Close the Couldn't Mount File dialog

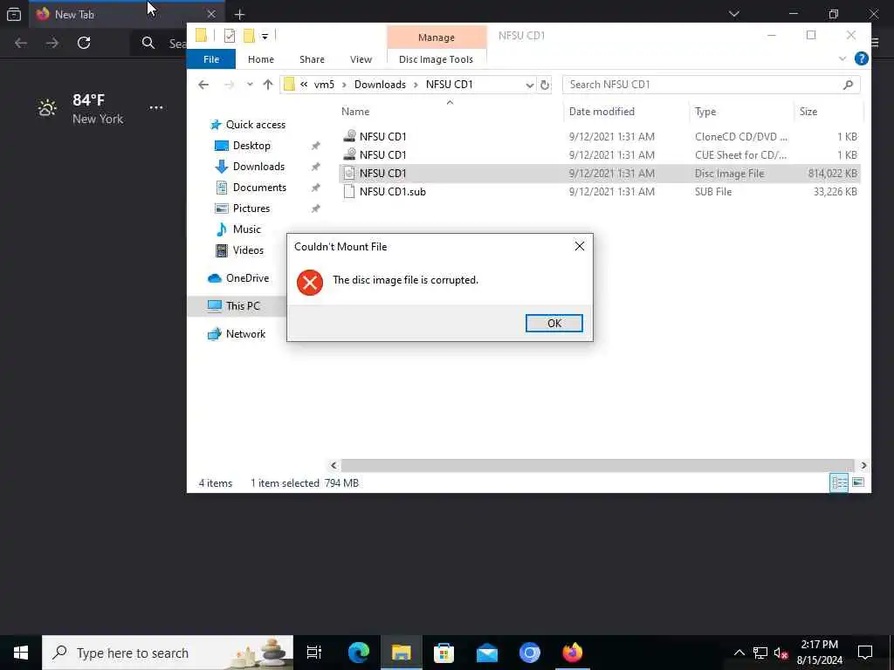pos(580,246)
